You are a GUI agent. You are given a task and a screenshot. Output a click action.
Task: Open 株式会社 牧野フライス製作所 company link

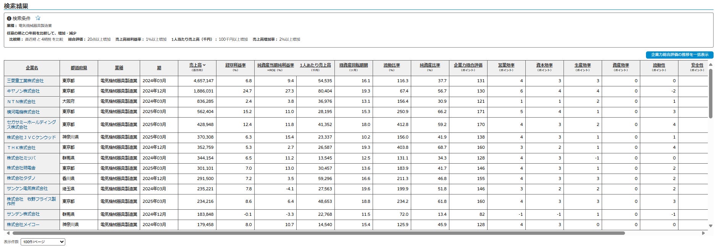pos(31,201)
